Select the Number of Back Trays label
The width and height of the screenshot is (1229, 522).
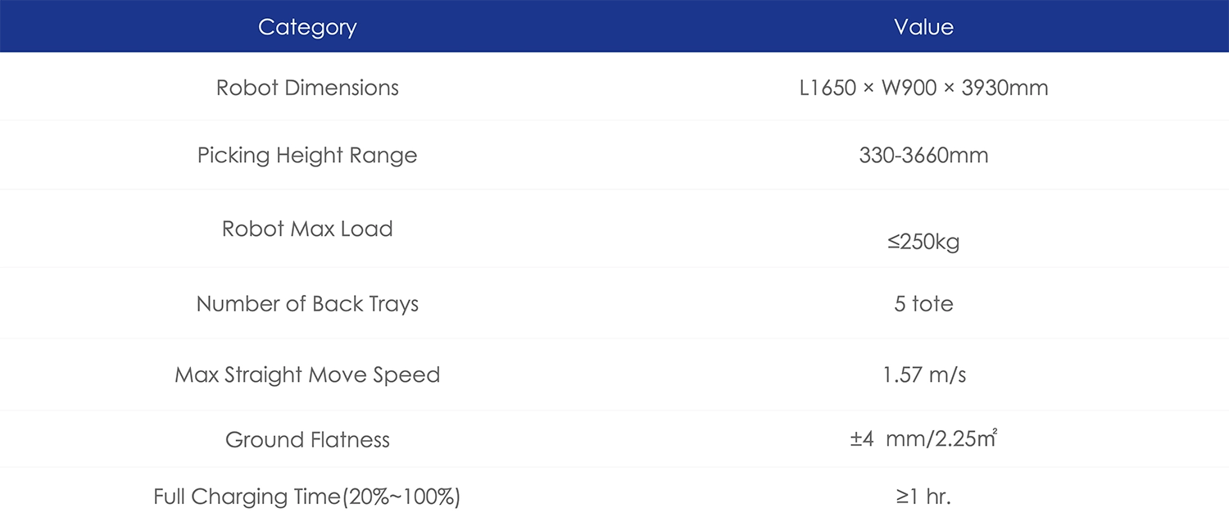[x=307, y=304]
